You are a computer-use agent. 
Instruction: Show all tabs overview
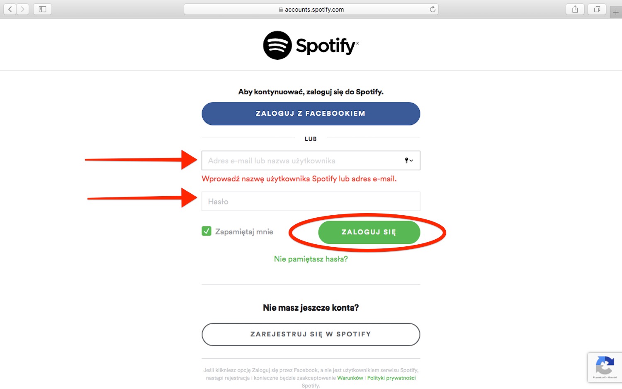coord(597,9)
